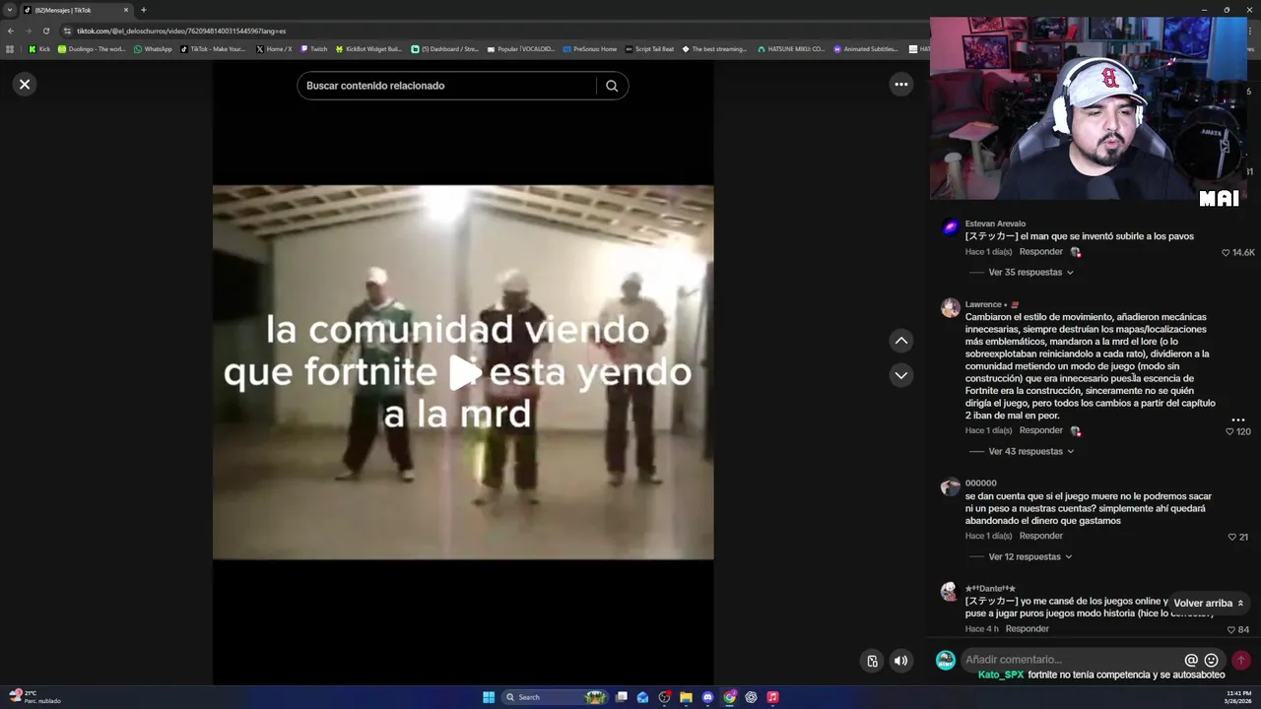
Task: Like Estevan Arevalo's comment
Action: 1226,253
